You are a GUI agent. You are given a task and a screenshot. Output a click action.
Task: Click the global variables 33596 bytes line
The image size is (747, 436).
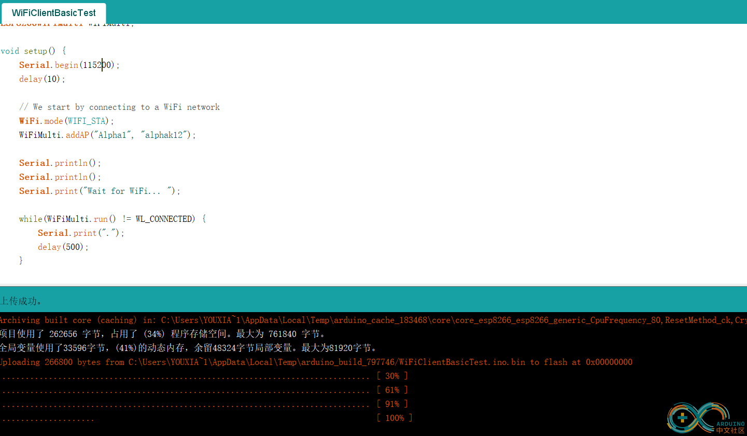pyautogui.click(x=189, y=348)
